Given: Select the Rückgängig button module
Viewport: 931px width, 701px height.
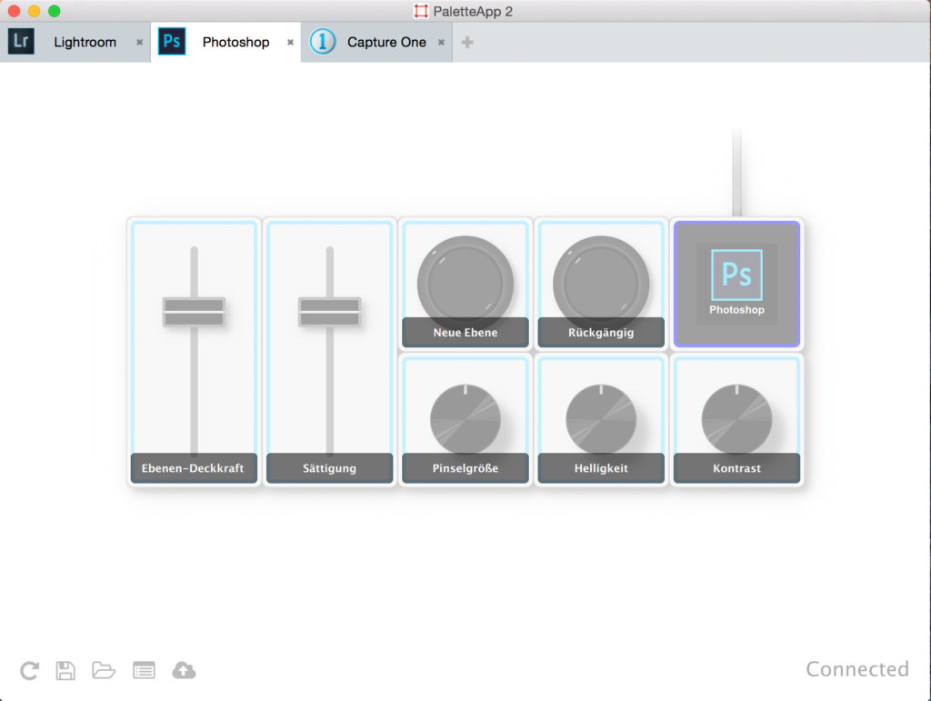Looking at the screenshot, I should (x=601, y=283).
